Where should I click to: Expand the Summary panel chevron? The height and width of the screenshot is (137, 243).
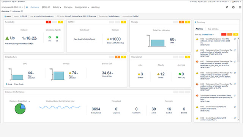click(x=196, y=22)
